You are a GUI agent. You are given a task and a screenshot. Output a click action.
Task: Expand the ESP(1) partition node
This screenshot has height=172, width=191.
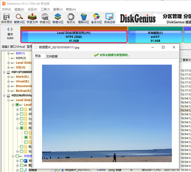(x=8, y=54)
